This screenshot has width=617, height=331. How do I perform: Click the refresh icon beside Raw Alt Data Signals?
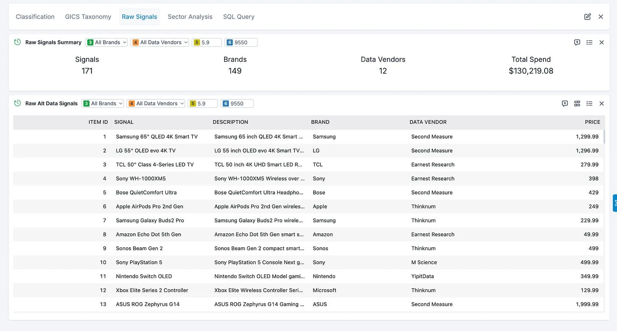17,103
